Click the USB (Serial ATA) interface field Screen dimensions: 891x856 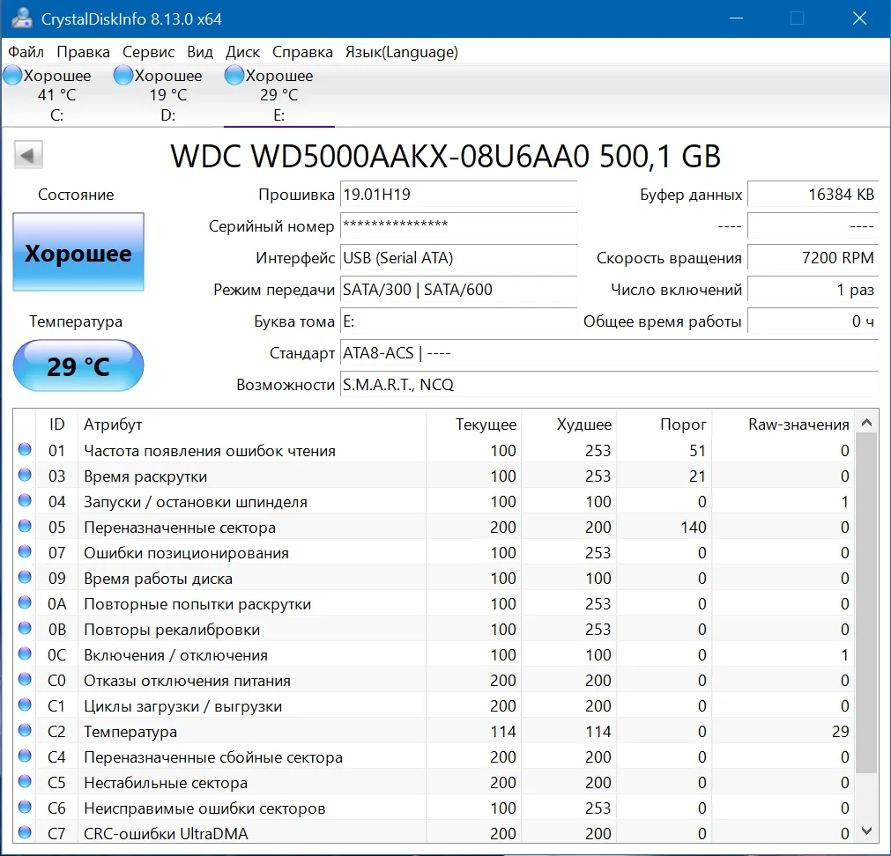tap(458, 258)
